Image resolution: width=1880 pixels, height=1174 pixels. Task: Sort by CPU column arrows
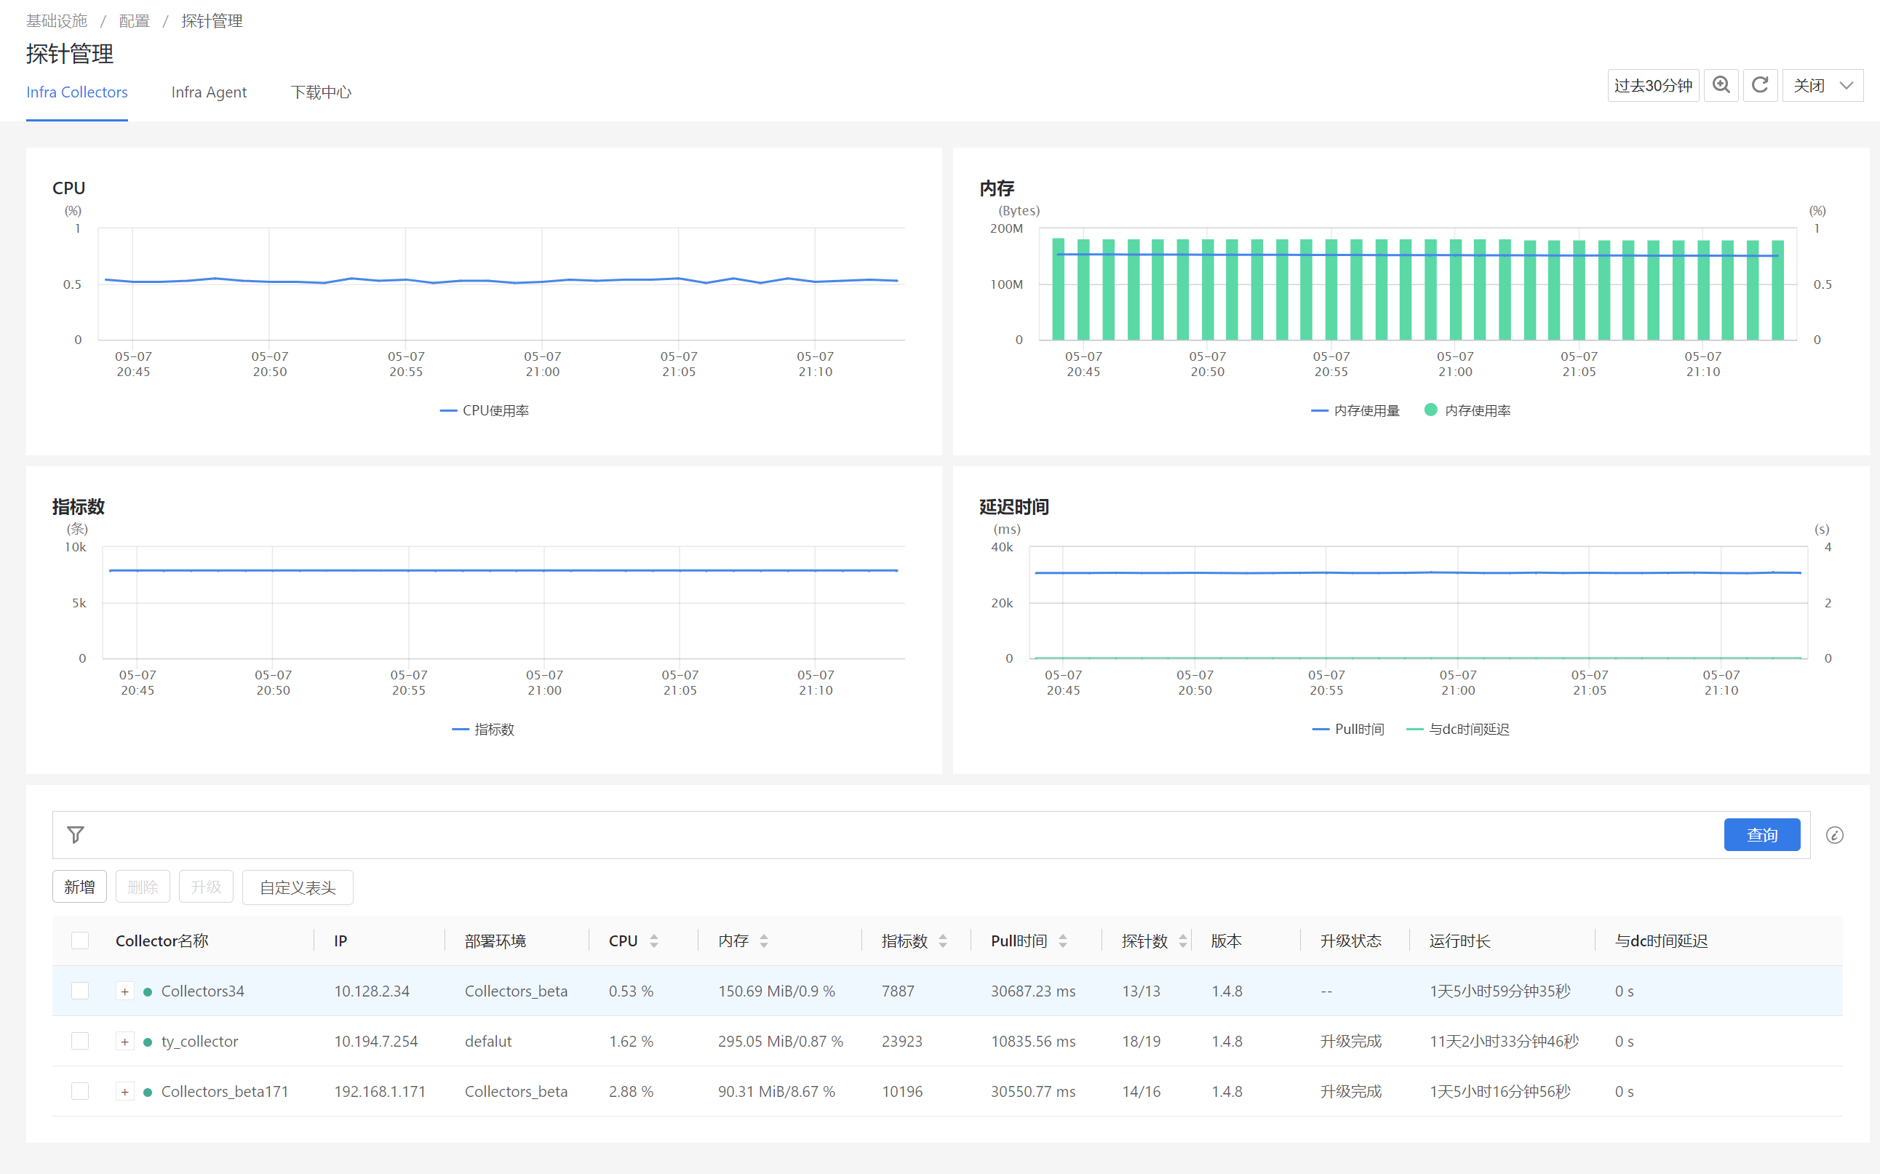(x=654, y=941)
